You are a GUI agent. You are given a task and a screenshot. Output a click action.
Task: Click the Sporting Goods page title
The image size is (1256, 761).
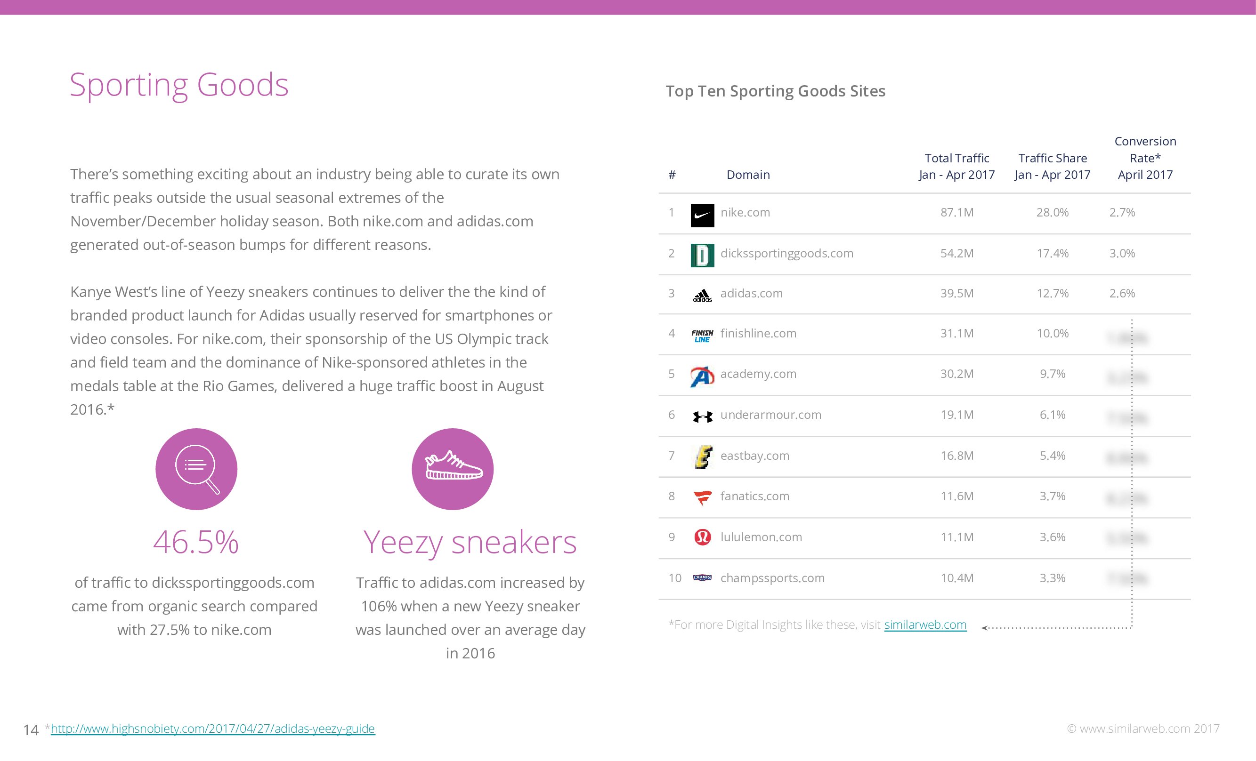pos(179,85)
